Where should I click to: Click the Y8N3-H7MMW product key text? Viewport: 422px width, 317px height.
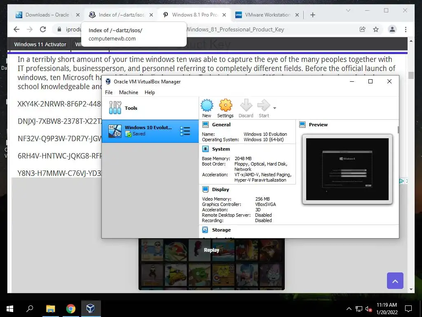59,173
